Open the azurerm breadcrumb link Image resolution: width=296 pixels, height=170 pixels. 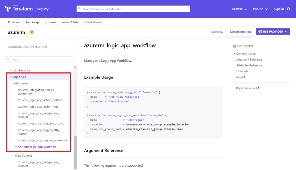50,22
